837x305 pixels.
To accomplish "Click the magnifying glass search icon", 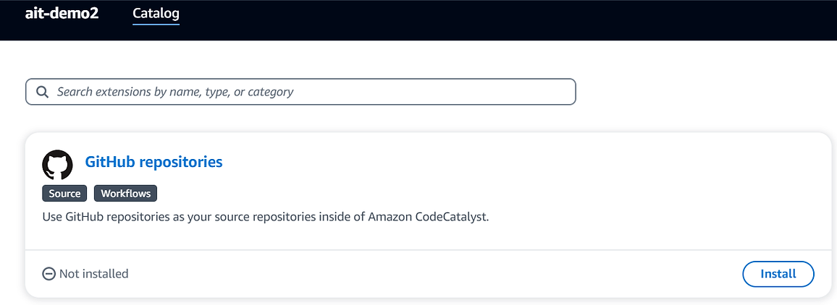I will coord(42,92).
